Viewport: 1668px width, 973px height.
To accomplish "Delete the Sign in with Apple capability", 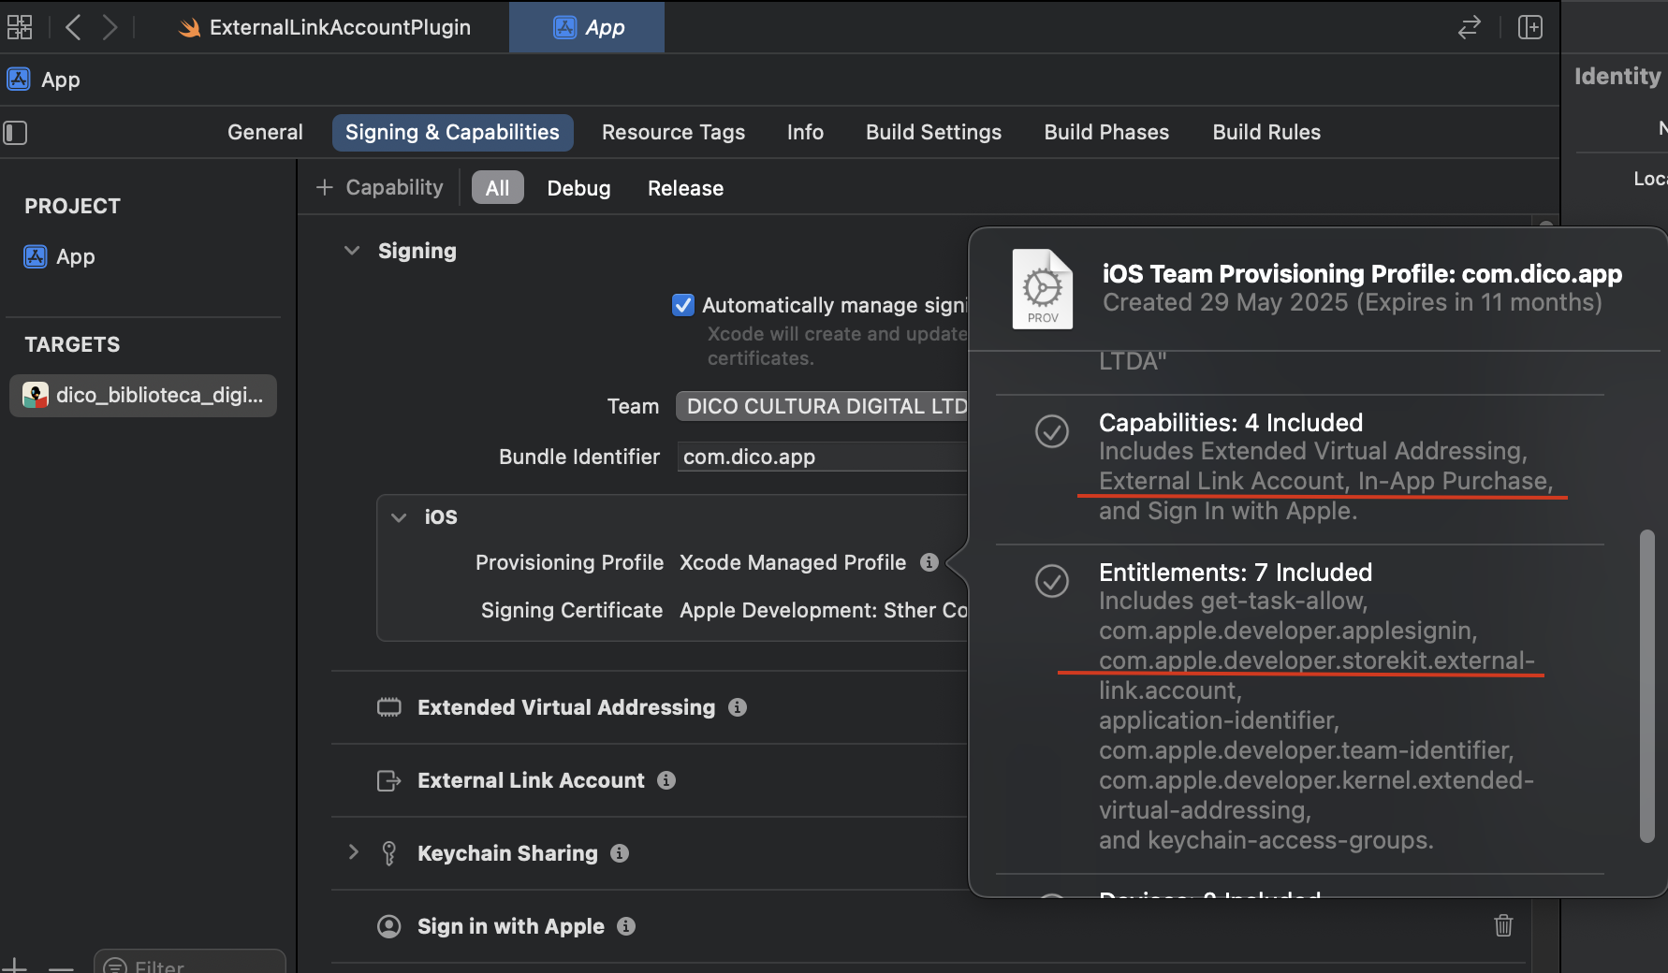I will pos(1503,925).
